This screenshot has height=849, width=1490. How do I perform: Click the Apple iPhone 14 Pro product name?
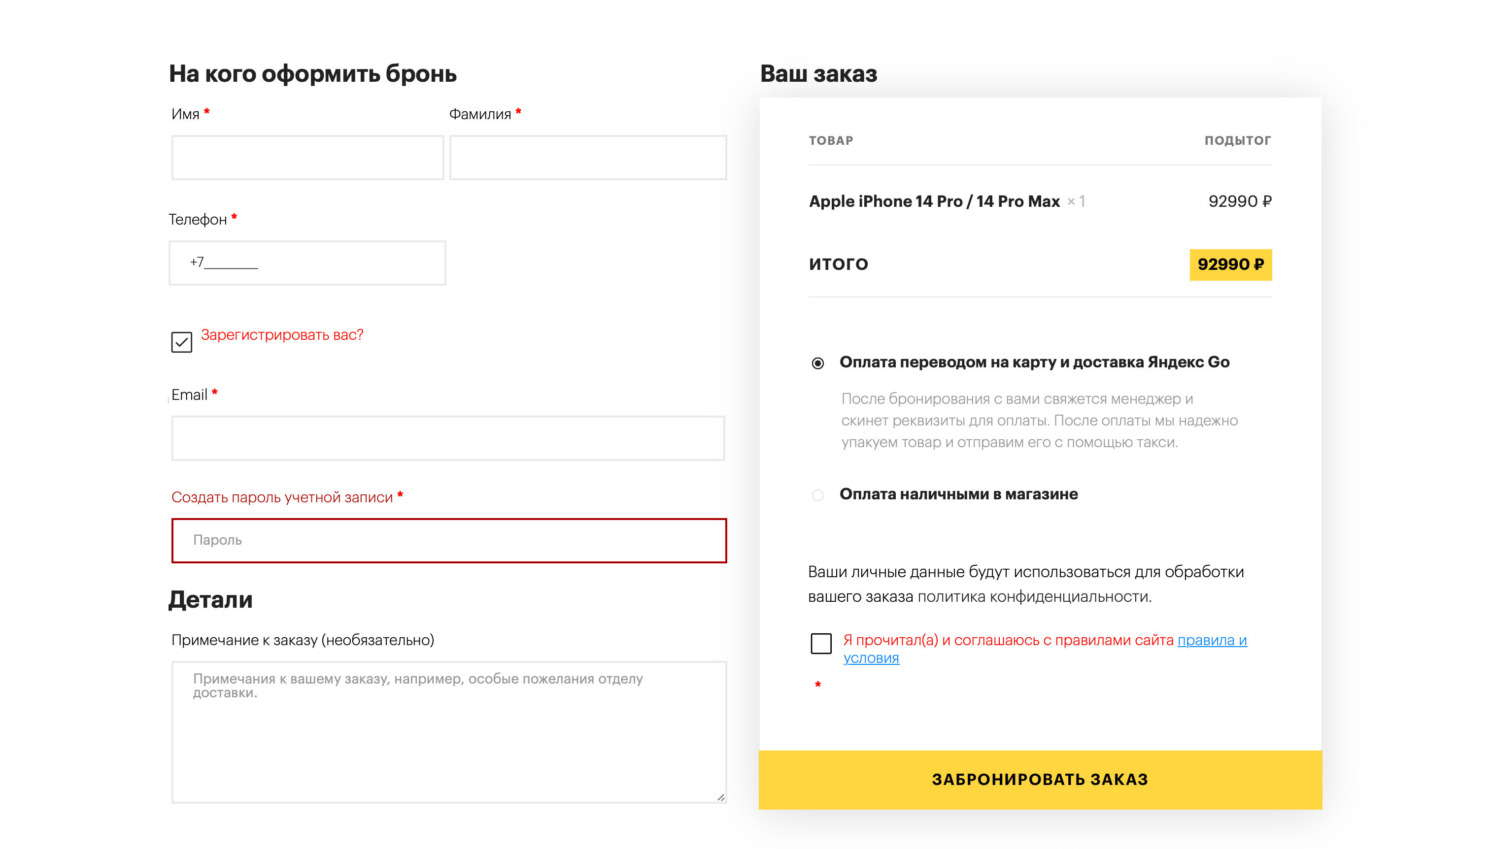(x=934, y=201)
